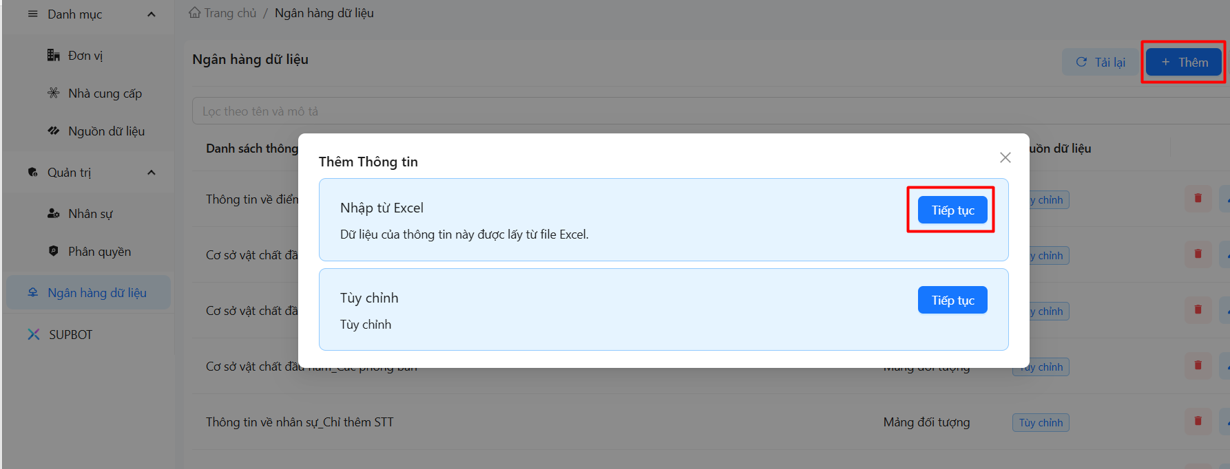Go to Trang chủ breadcrumb link
The width and height of the screenshot is (1230, 469).
click(x=230, y=13)
